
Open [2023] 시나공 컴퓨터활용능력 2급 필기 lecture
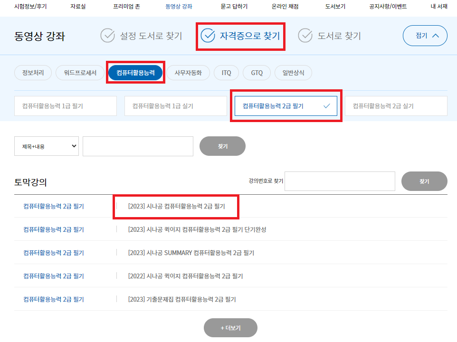coord(177,206)
